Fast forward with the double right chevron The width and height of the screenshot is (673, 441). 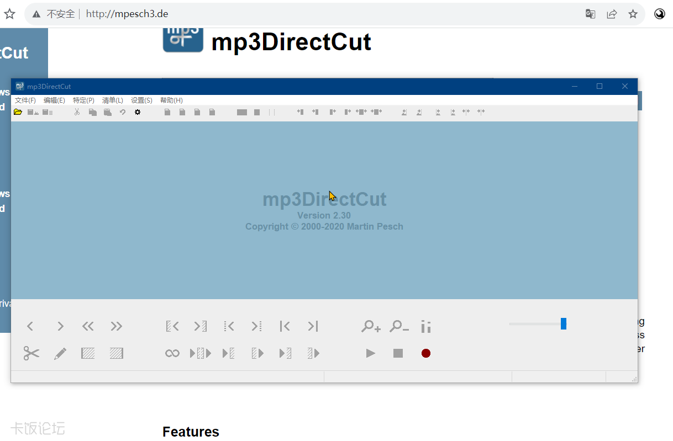(116, 326)
